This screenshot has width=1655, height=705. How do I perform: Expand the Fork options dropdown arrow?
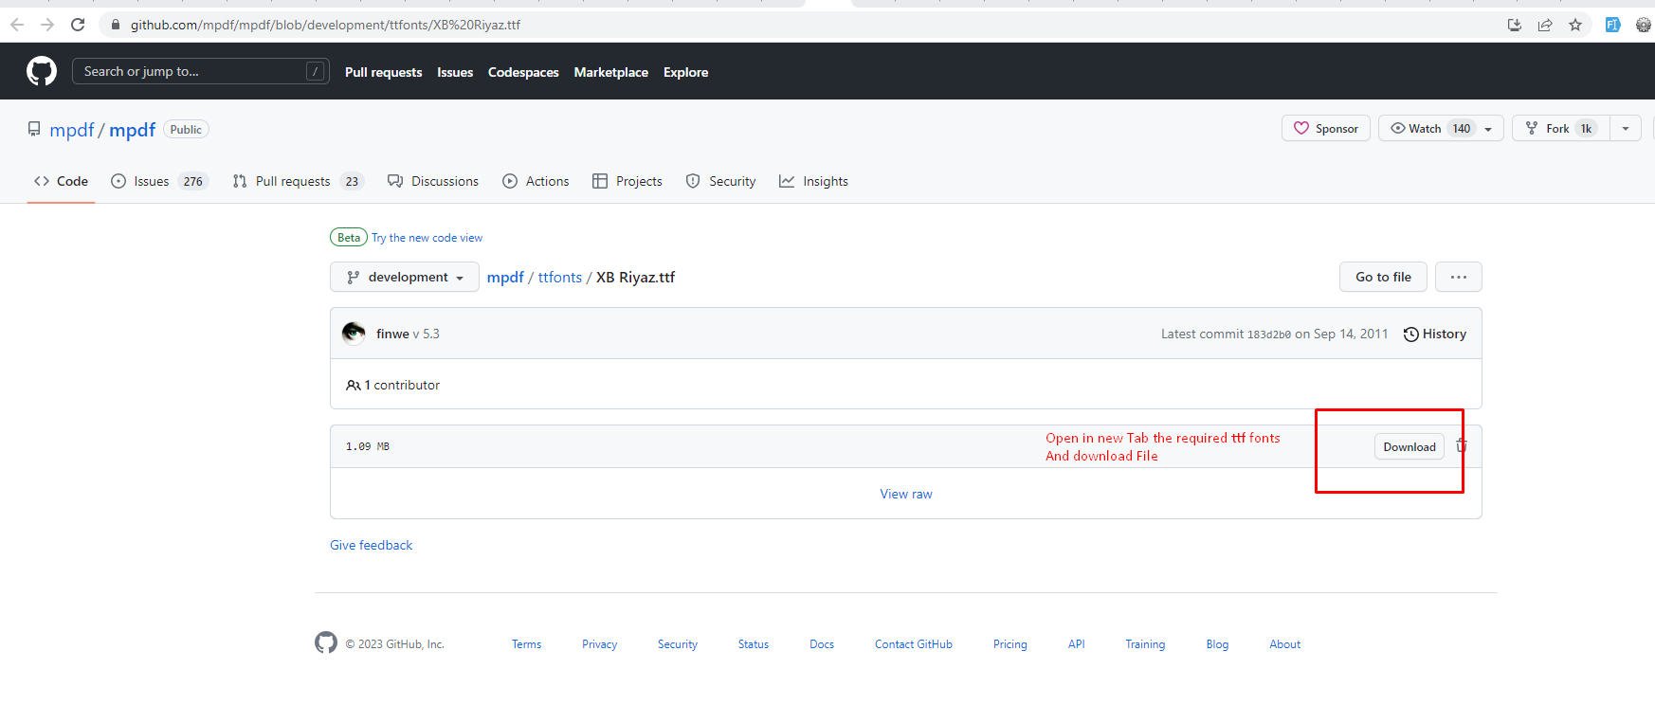click(x=1626, y=129)
